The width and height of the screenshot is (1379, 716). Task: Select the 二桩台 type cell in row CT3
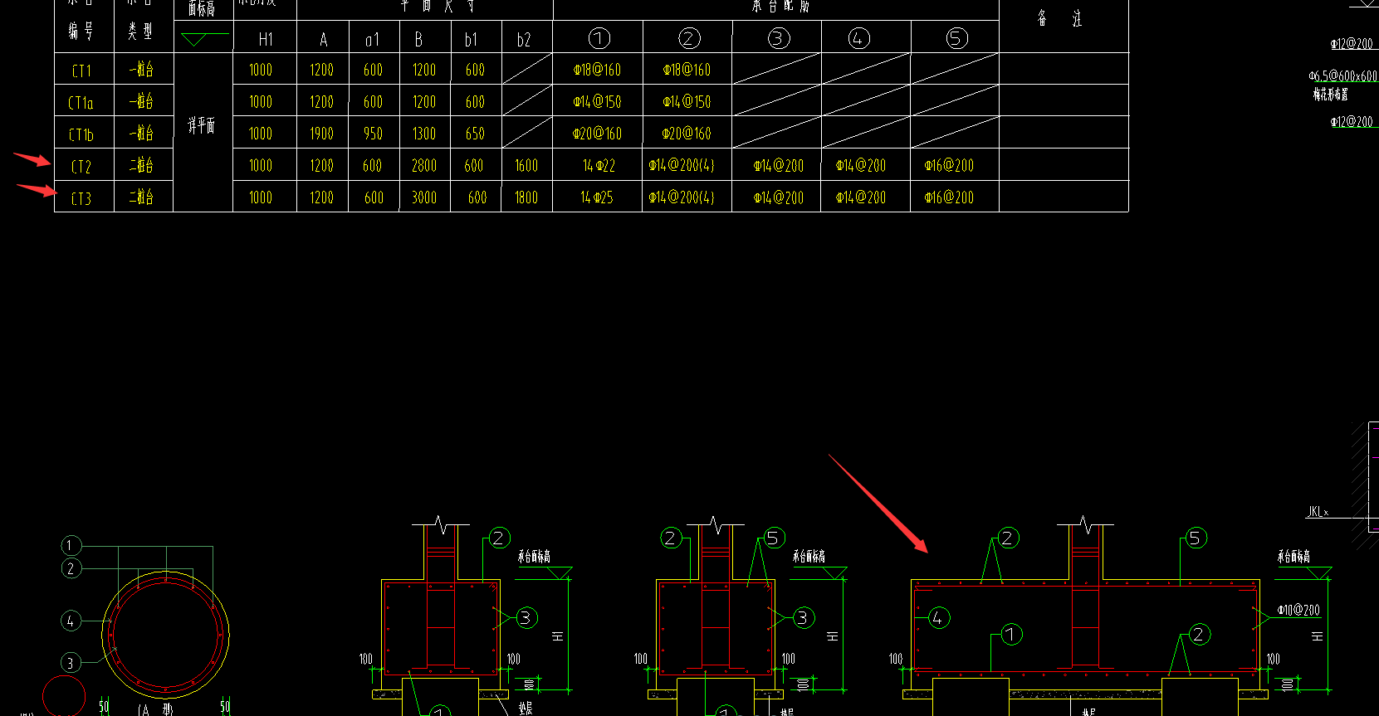[141, 197]
